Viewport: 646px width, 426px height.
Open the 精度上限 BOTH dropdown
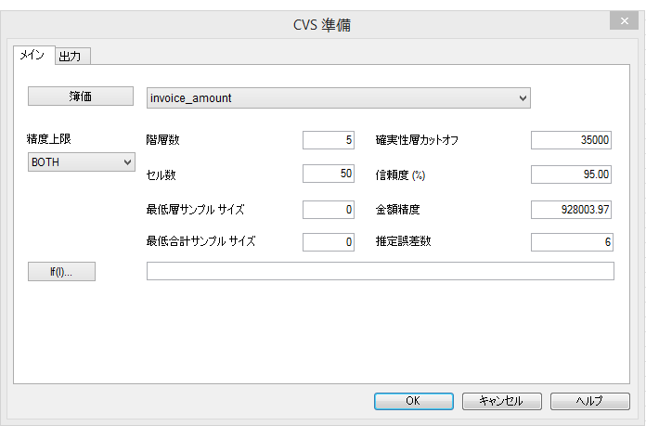click(x=82, y=162)
